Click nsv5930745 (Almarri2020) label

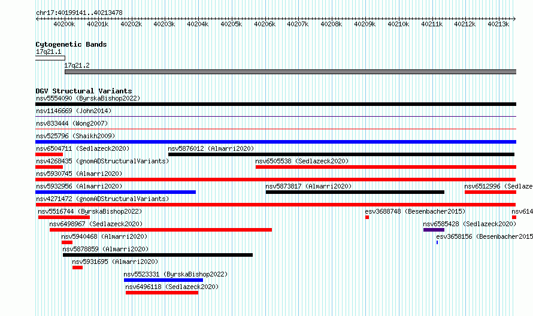[x=79, y=174]
